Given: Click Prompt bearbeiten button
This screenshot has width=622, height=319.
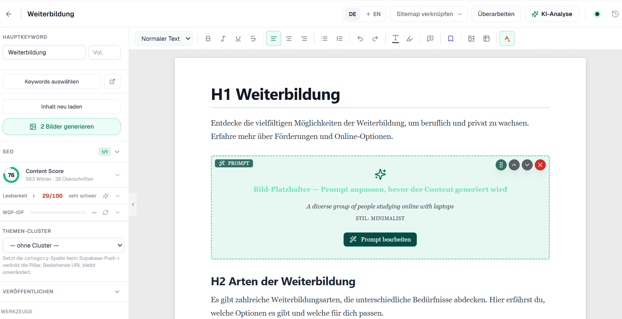Looking at the screenshot, I should tap(380, 240).
